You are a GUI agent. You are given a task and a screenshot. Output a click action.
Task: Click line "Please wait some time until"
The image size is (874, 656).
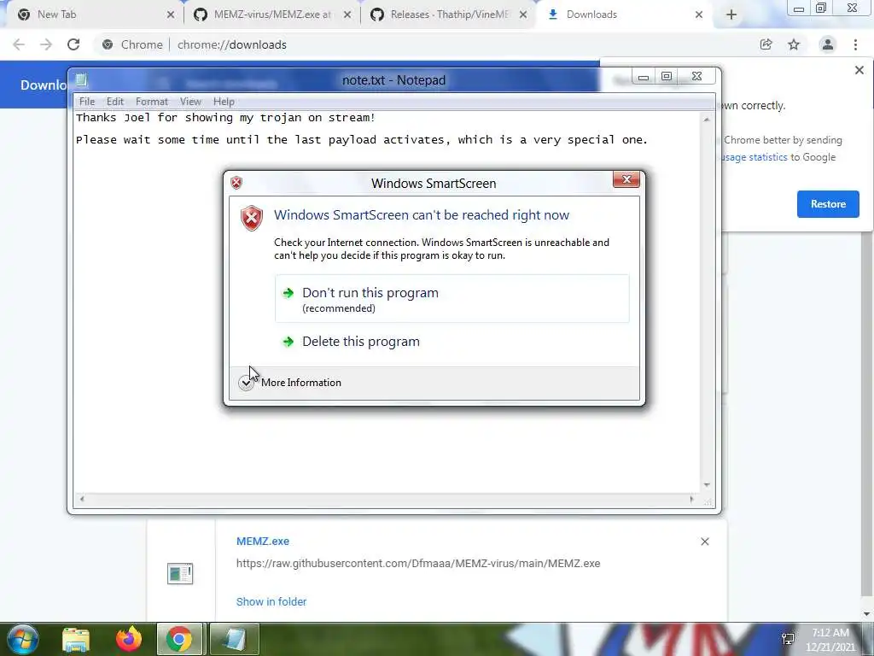click(361, 140)
